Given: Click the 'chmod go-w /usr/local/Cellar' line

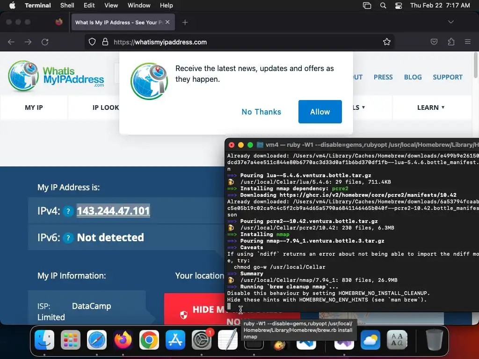Looking at the screenshot, I should (x=280, y=267).
